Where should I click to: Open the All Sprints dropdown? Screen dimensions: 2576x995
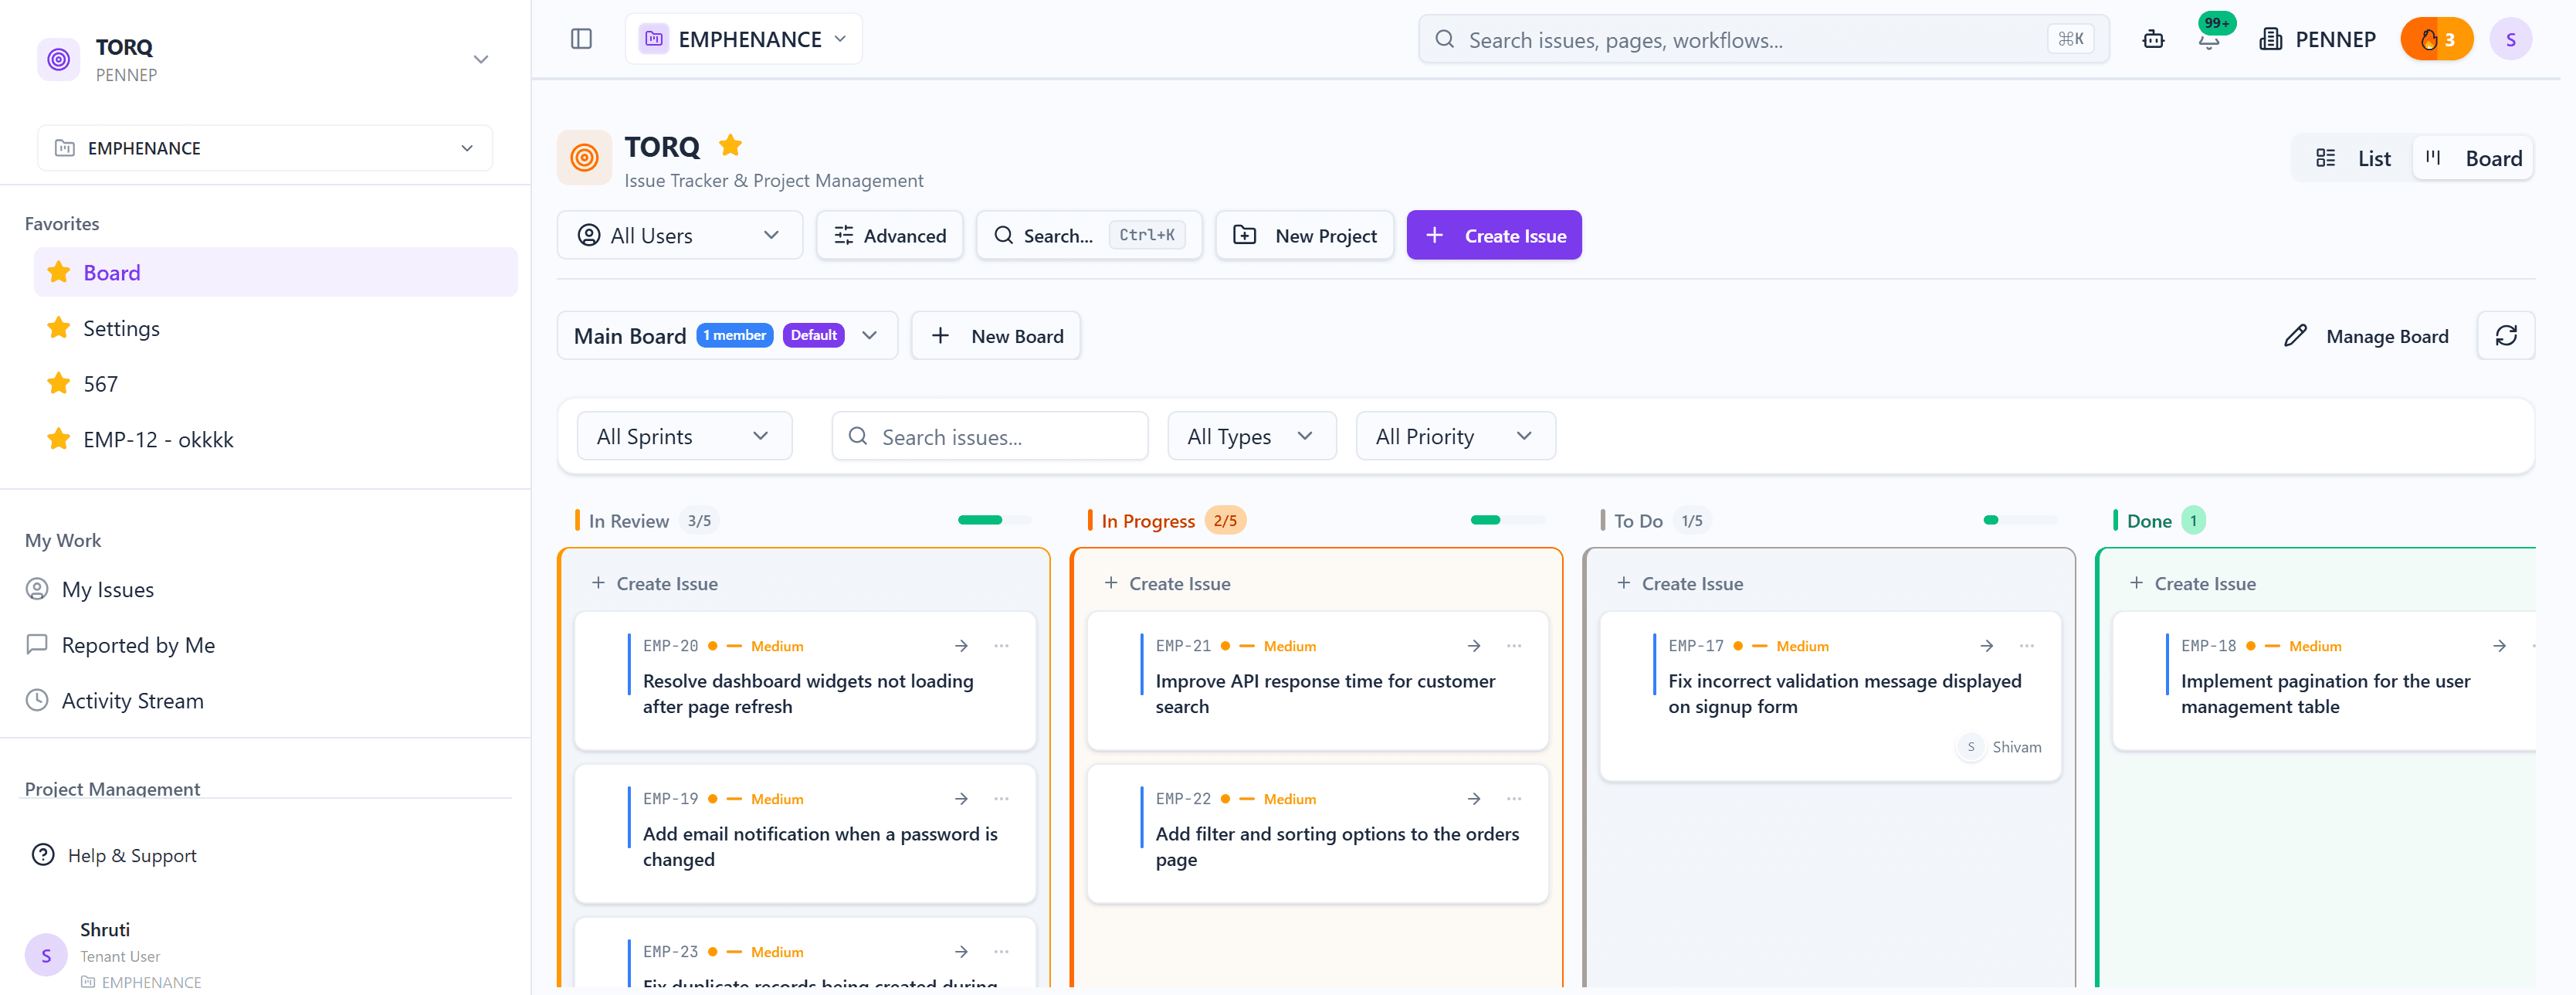pyautogui.click(x=684, y=436)
